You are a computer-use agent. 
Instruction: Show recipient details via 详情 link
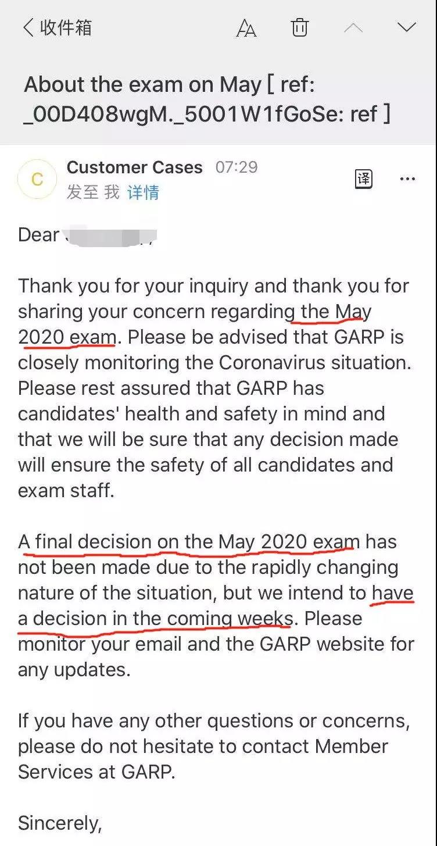pyautogui.click(x=143, y=192)
